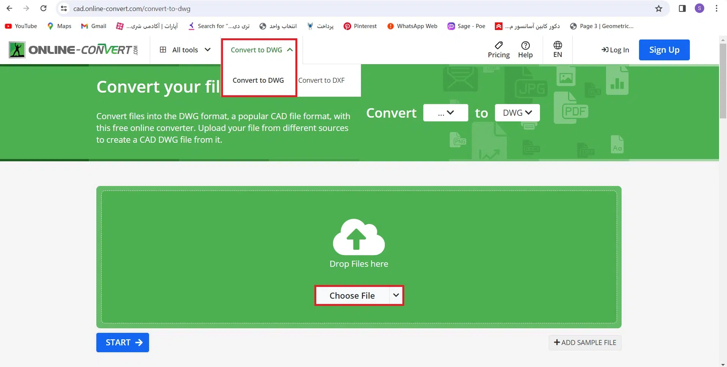Image resolution: width=727 pixels, height=367 pixels.
Task: Expand the All tools dropdown
Action: click(185, 50)
